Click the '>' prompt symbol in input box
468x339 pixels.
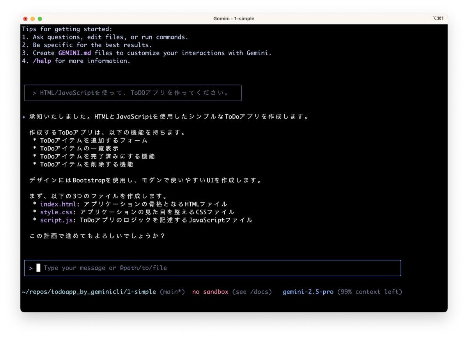(x=31, y=268)
